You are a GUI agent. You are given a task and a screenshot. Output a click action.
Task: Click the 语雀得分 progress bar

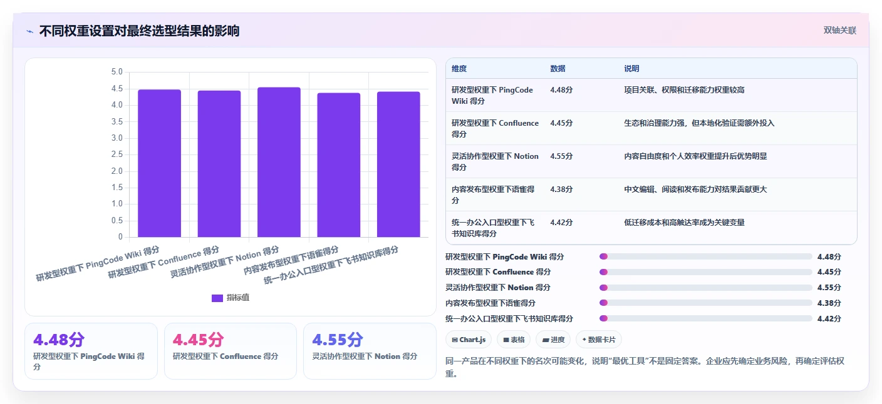(x=705, y=303)
